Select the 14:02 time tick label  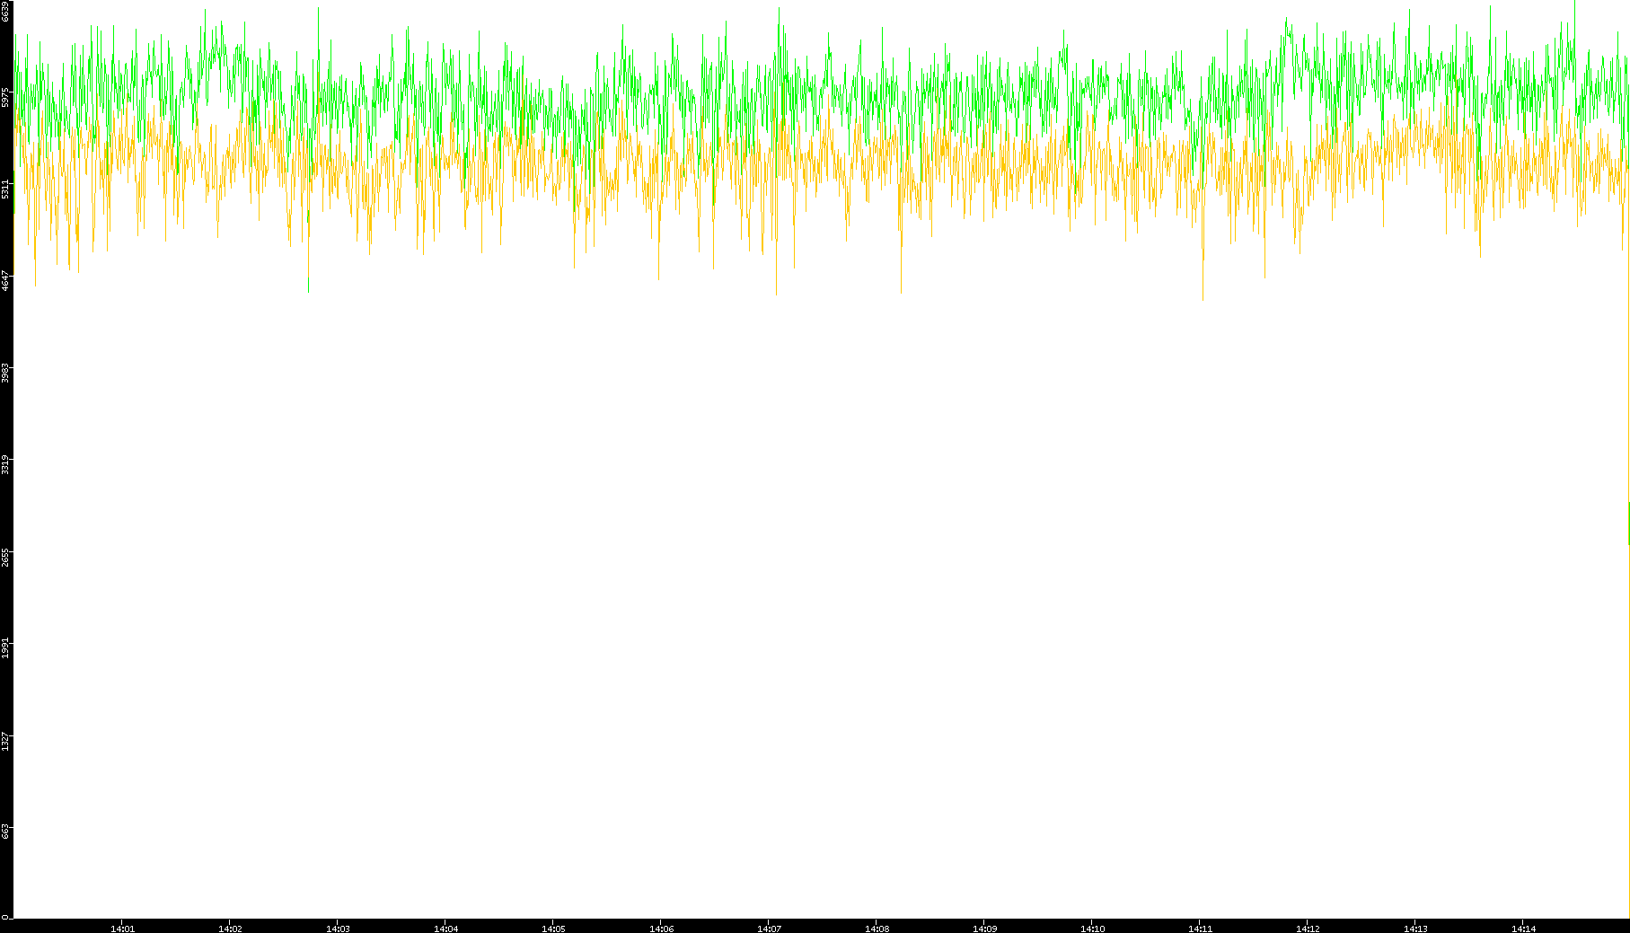[230, 929]
